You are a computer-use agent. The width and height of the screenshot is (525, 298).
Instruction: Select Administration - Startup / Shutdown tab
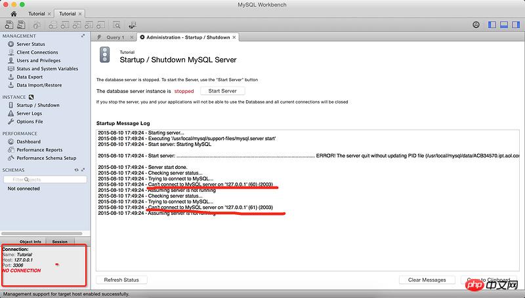188,37
